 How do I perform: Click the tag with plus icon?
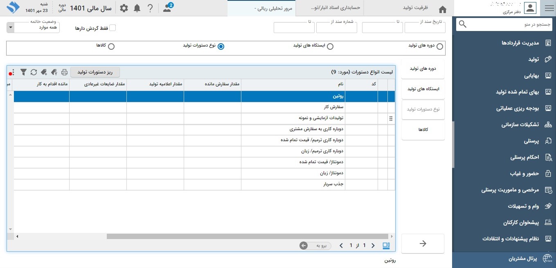pos(44,72)
